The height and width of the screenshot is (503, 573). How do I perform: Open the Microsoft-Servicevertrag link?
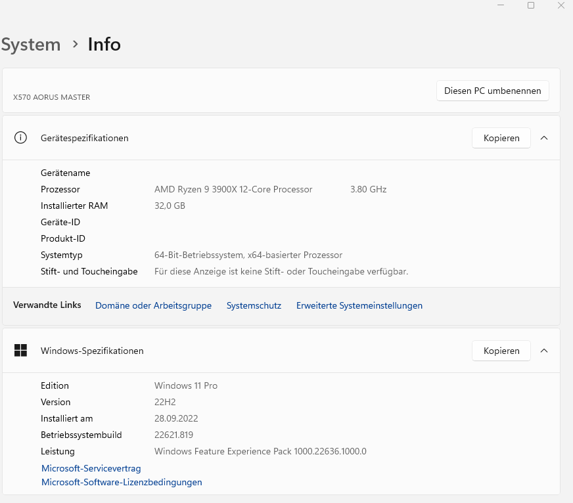coord(91,468)
